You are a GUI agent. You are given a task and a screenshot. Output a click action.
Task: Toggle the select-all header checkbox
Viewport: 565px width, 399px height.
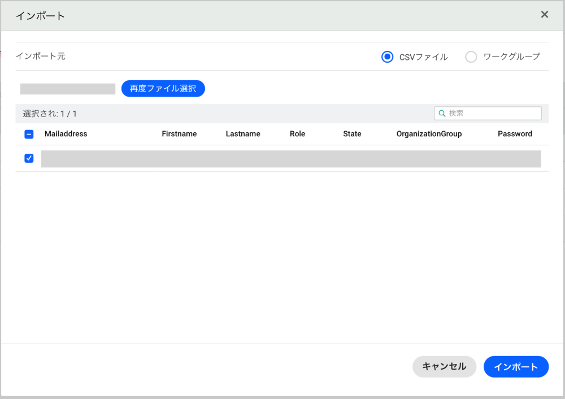pos(29,135)
